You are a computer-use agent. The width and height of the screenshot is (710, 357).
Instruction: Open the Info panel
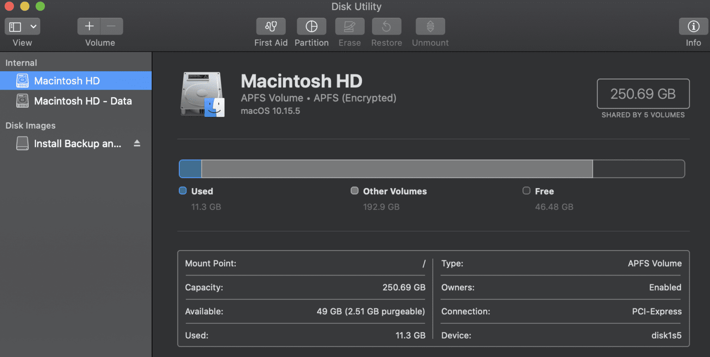(693, 26)
